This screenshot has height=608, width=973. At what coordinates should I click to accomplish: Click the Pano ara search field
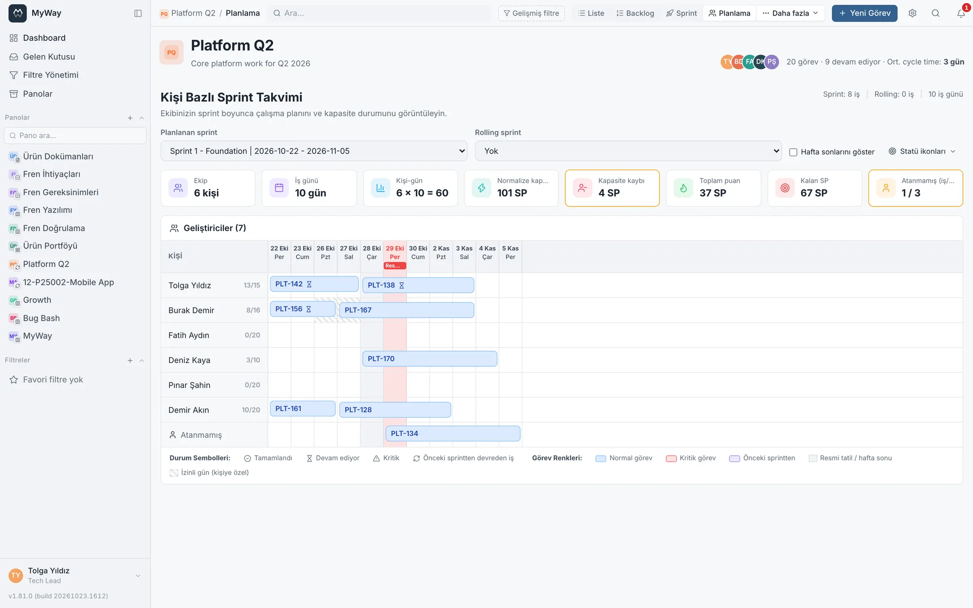point(75,136)
